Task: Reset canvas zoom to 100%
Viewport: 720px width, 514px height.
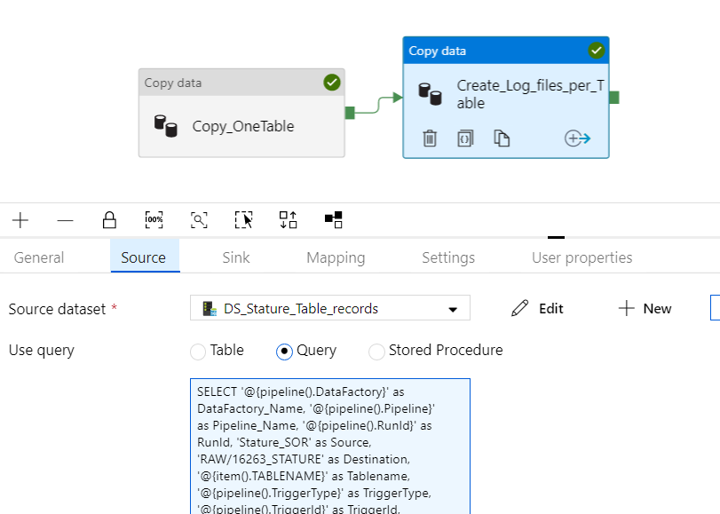Action: tap(154, 219)
